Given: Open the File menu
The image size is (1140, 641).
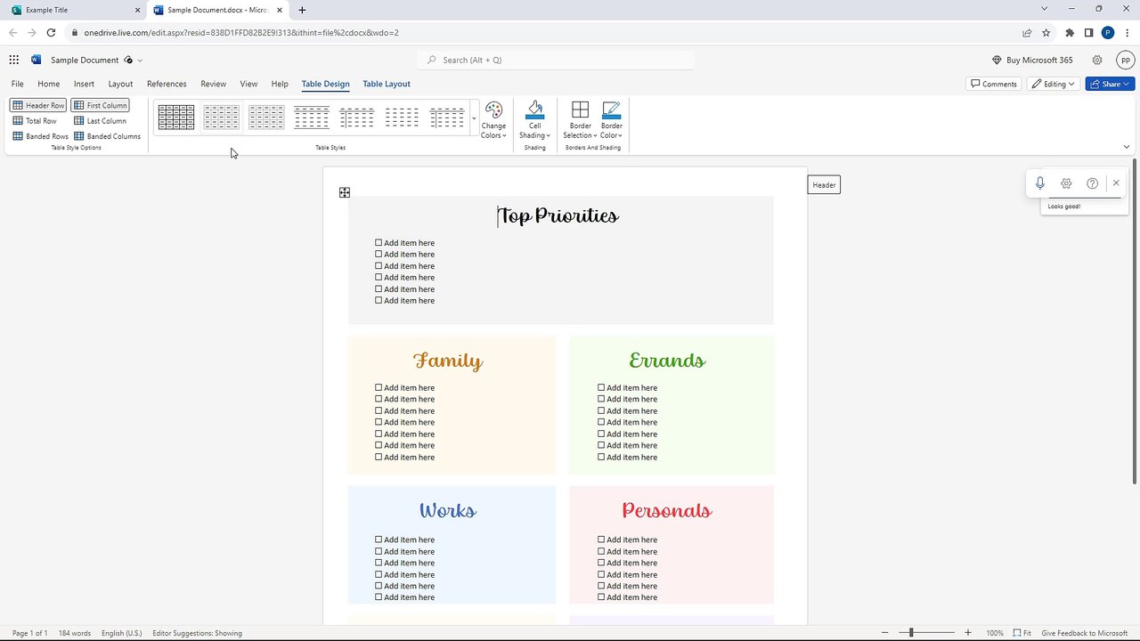Looking at the screenshot, I should [x=17, y=84].
